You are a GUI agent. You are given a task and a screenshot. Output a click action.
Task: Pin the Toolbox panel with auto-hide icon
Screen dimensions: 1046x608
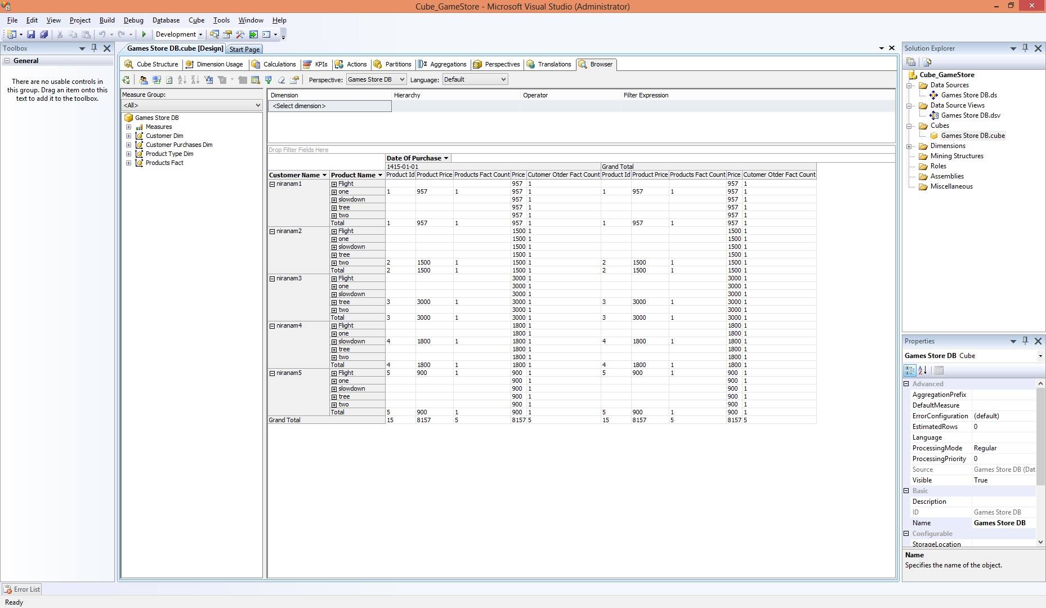(x=94, y=48)
